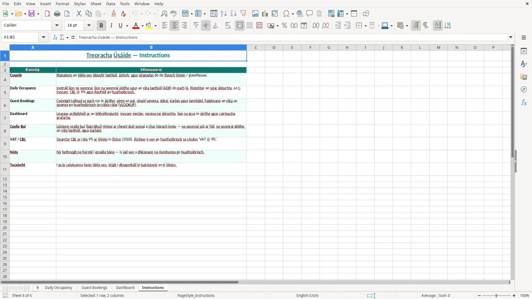
Task: Click yellow Background Color swatch
Action: [149, 26]
